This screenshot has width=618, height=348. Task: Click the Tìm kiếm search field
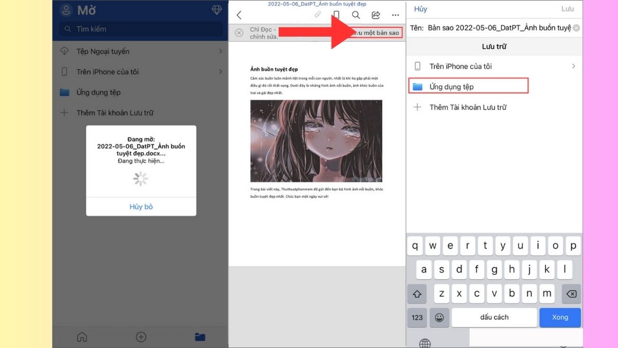pos(141,29)
